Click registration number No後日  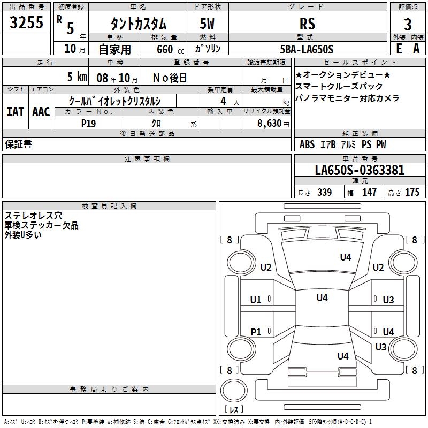(x=170, y=78)
